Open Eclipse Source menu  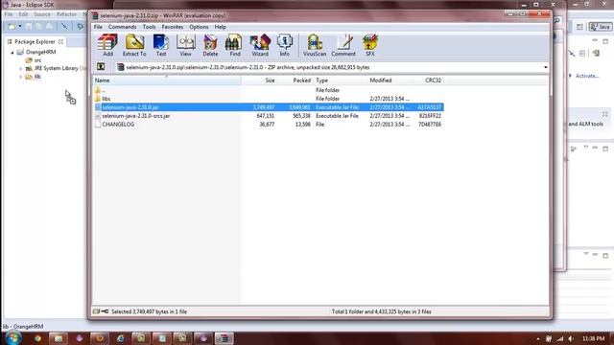42,14
